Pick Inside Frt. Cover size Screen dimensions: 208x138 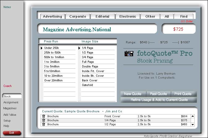[98, 71]
